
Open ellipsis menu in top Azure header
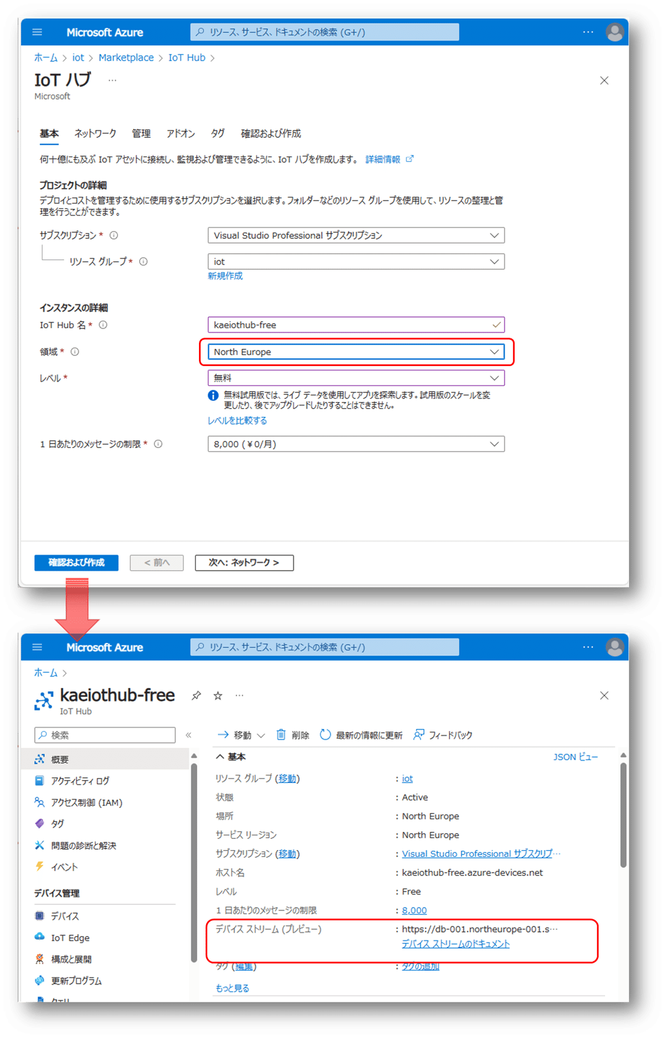point(588,32)
